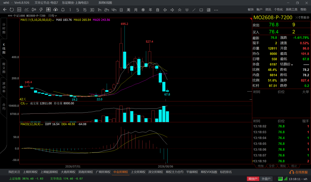311x182 pixels.
Task: Switch to 释义图 side tab
Action: (4, 68)
